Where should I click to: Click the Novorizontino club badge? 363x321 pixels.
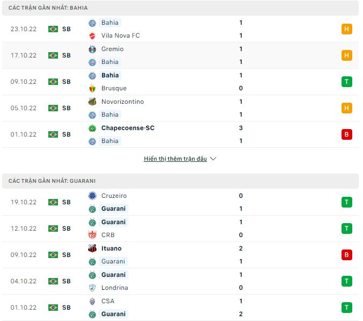[x=92, y=102]
